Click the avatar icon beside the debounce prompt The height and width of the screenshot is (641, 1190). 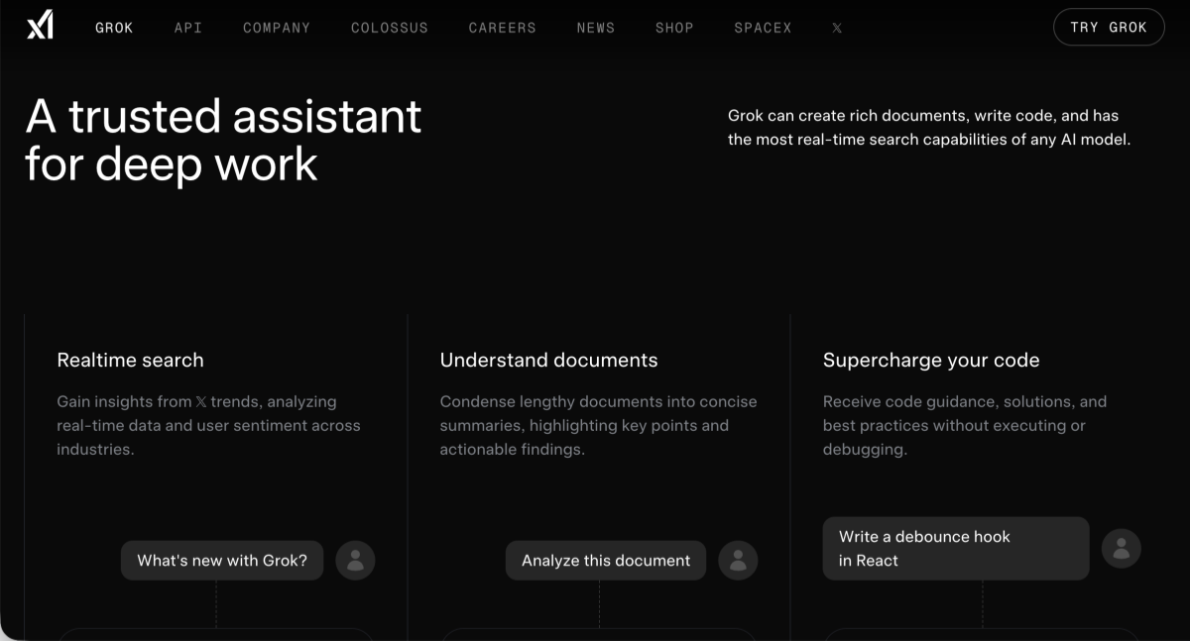1121,548
